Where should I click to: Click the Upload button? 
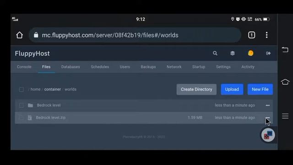(232, 89)
